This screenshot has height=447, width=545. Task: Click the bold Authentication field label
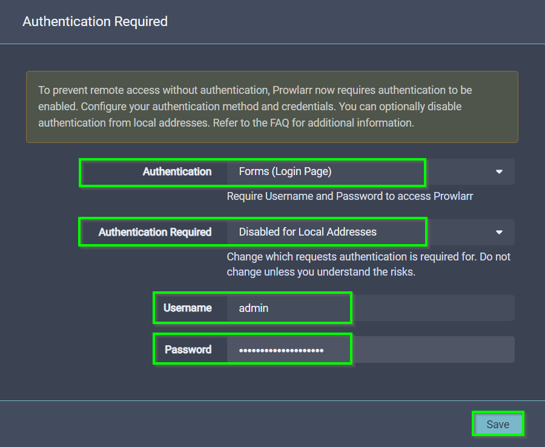177,171
